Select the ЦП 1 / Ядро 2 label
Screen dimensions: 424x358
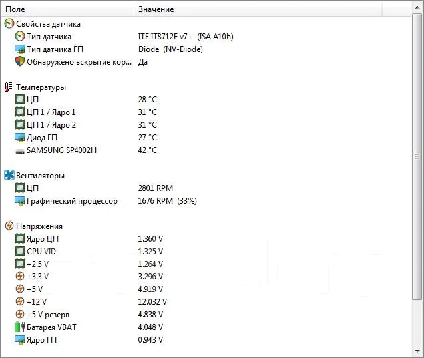coord(51,125)
